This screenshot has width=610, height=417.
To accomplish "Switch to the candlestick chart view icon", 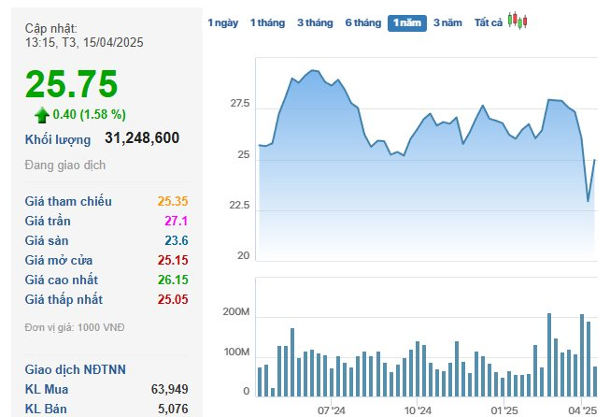I will tap(518, 21).
